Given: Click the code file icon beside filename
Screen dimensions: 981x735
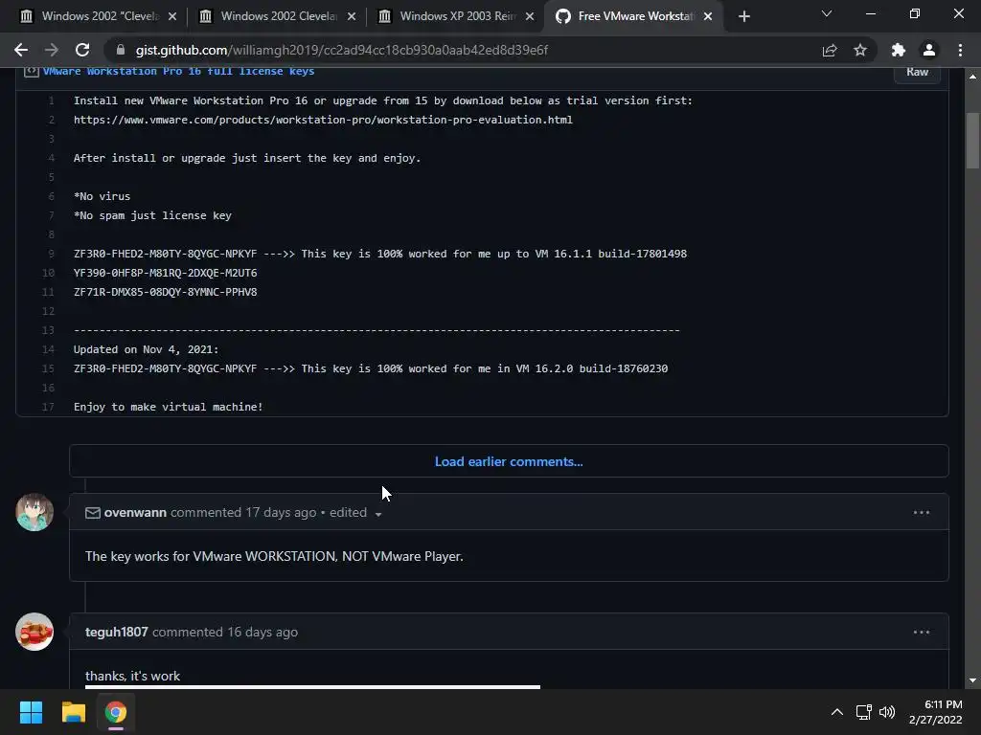Looking at the screenshot, I should point(32,71).
